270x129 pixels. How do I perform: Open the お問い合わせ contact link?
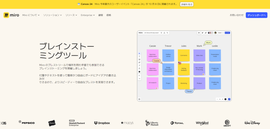tap(237, 15)
